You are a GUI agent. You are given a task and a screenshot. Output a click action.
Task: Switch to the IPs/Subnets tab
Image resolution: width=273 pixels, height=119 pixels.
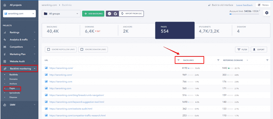tap(213, 30)
